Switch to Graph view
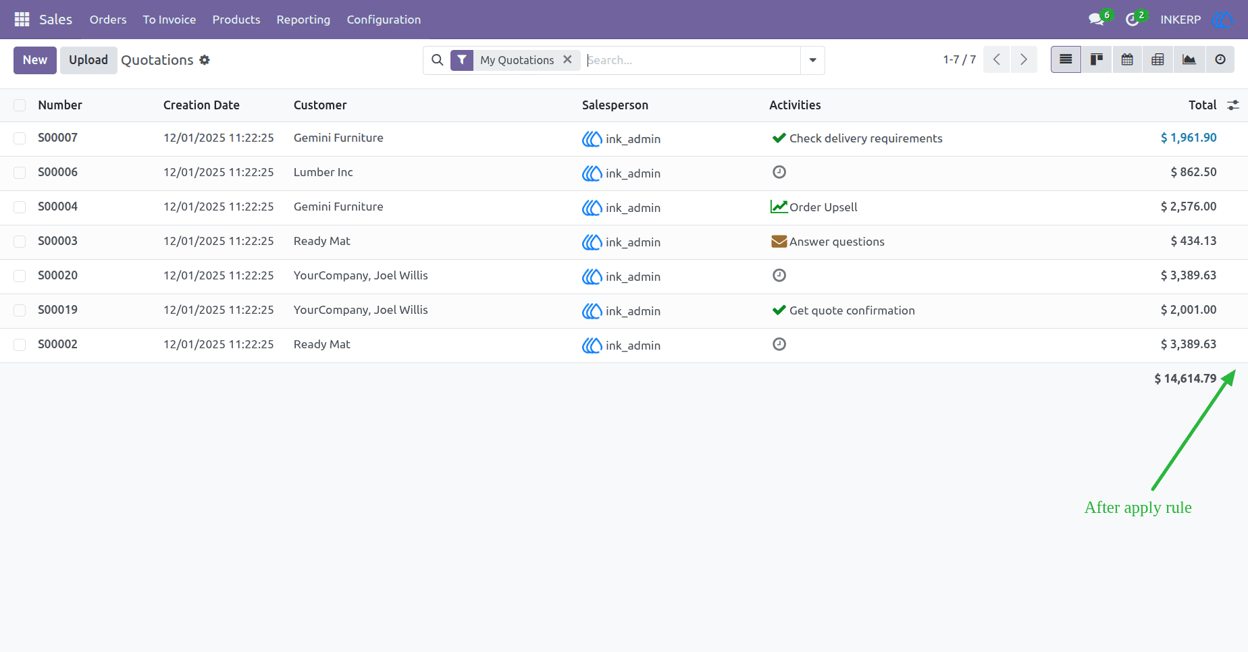The width and height of the screenshot is (1248, 652). click(1189, 60)
